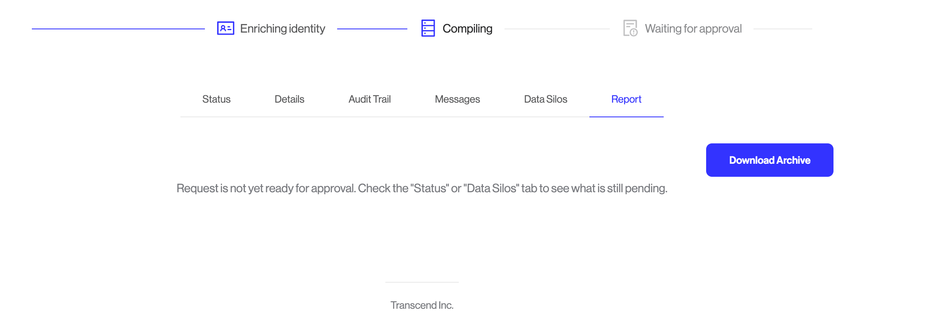Screen dimensions: 929x312
Task: Click gray progress line after Waiting for approval
Action: point(782,29)
